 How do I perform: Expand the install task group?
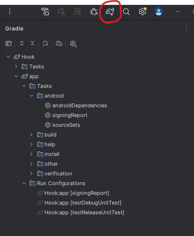(32, 154)
